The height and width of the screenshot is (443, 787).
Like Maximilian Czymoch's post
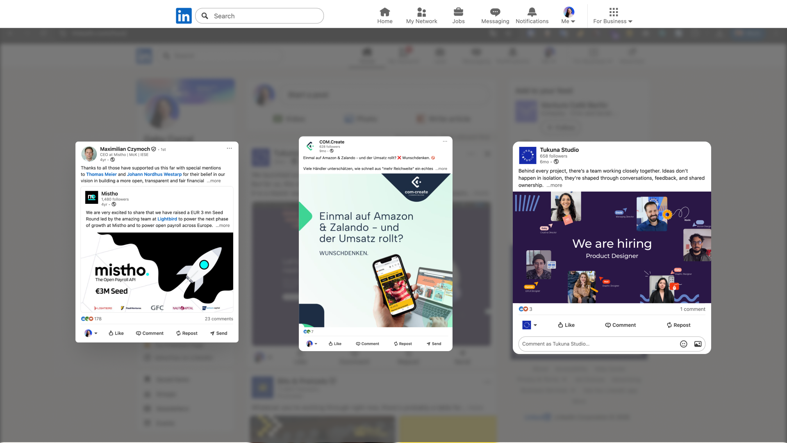click(116, 333)
